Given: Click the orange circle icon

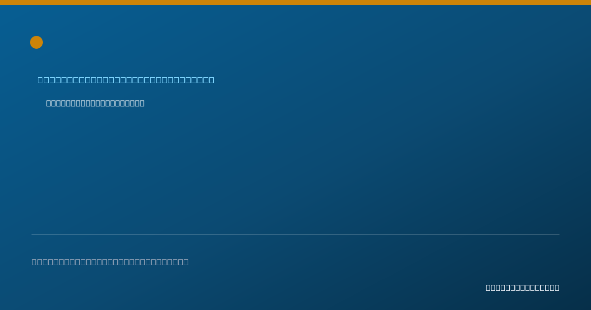Looking at the screenshot, I should click(x=36, y=42).
